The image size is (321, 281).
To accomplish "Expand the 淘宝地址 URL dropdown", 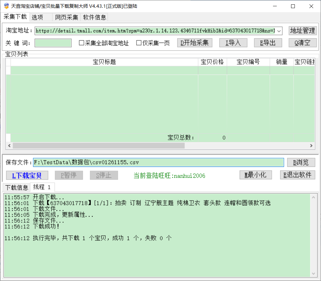I will point(279,31).
